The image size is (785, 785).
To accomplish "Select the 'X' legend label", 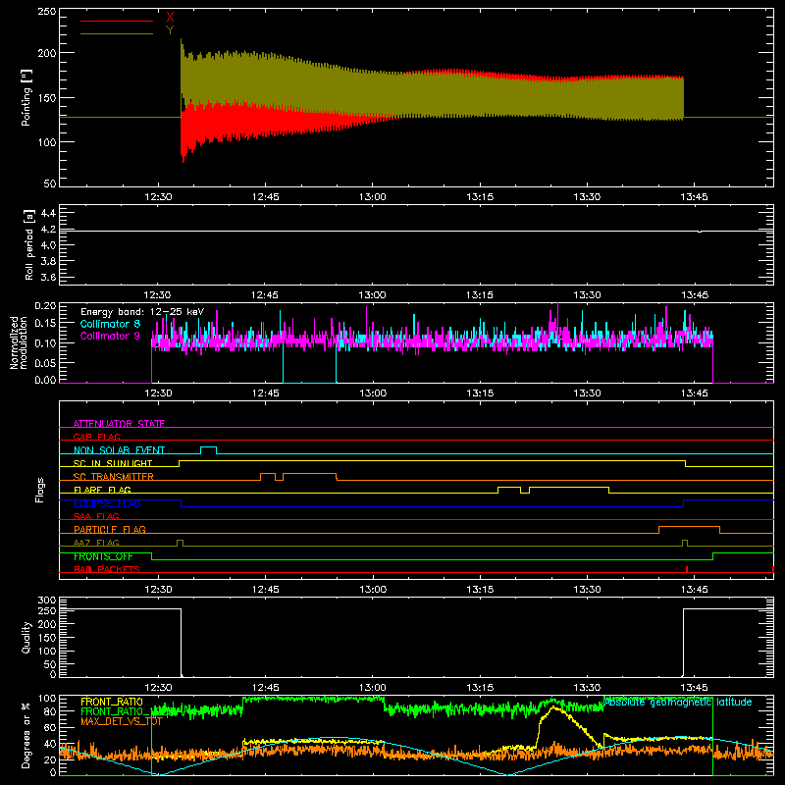I will [x=170, y=18].
